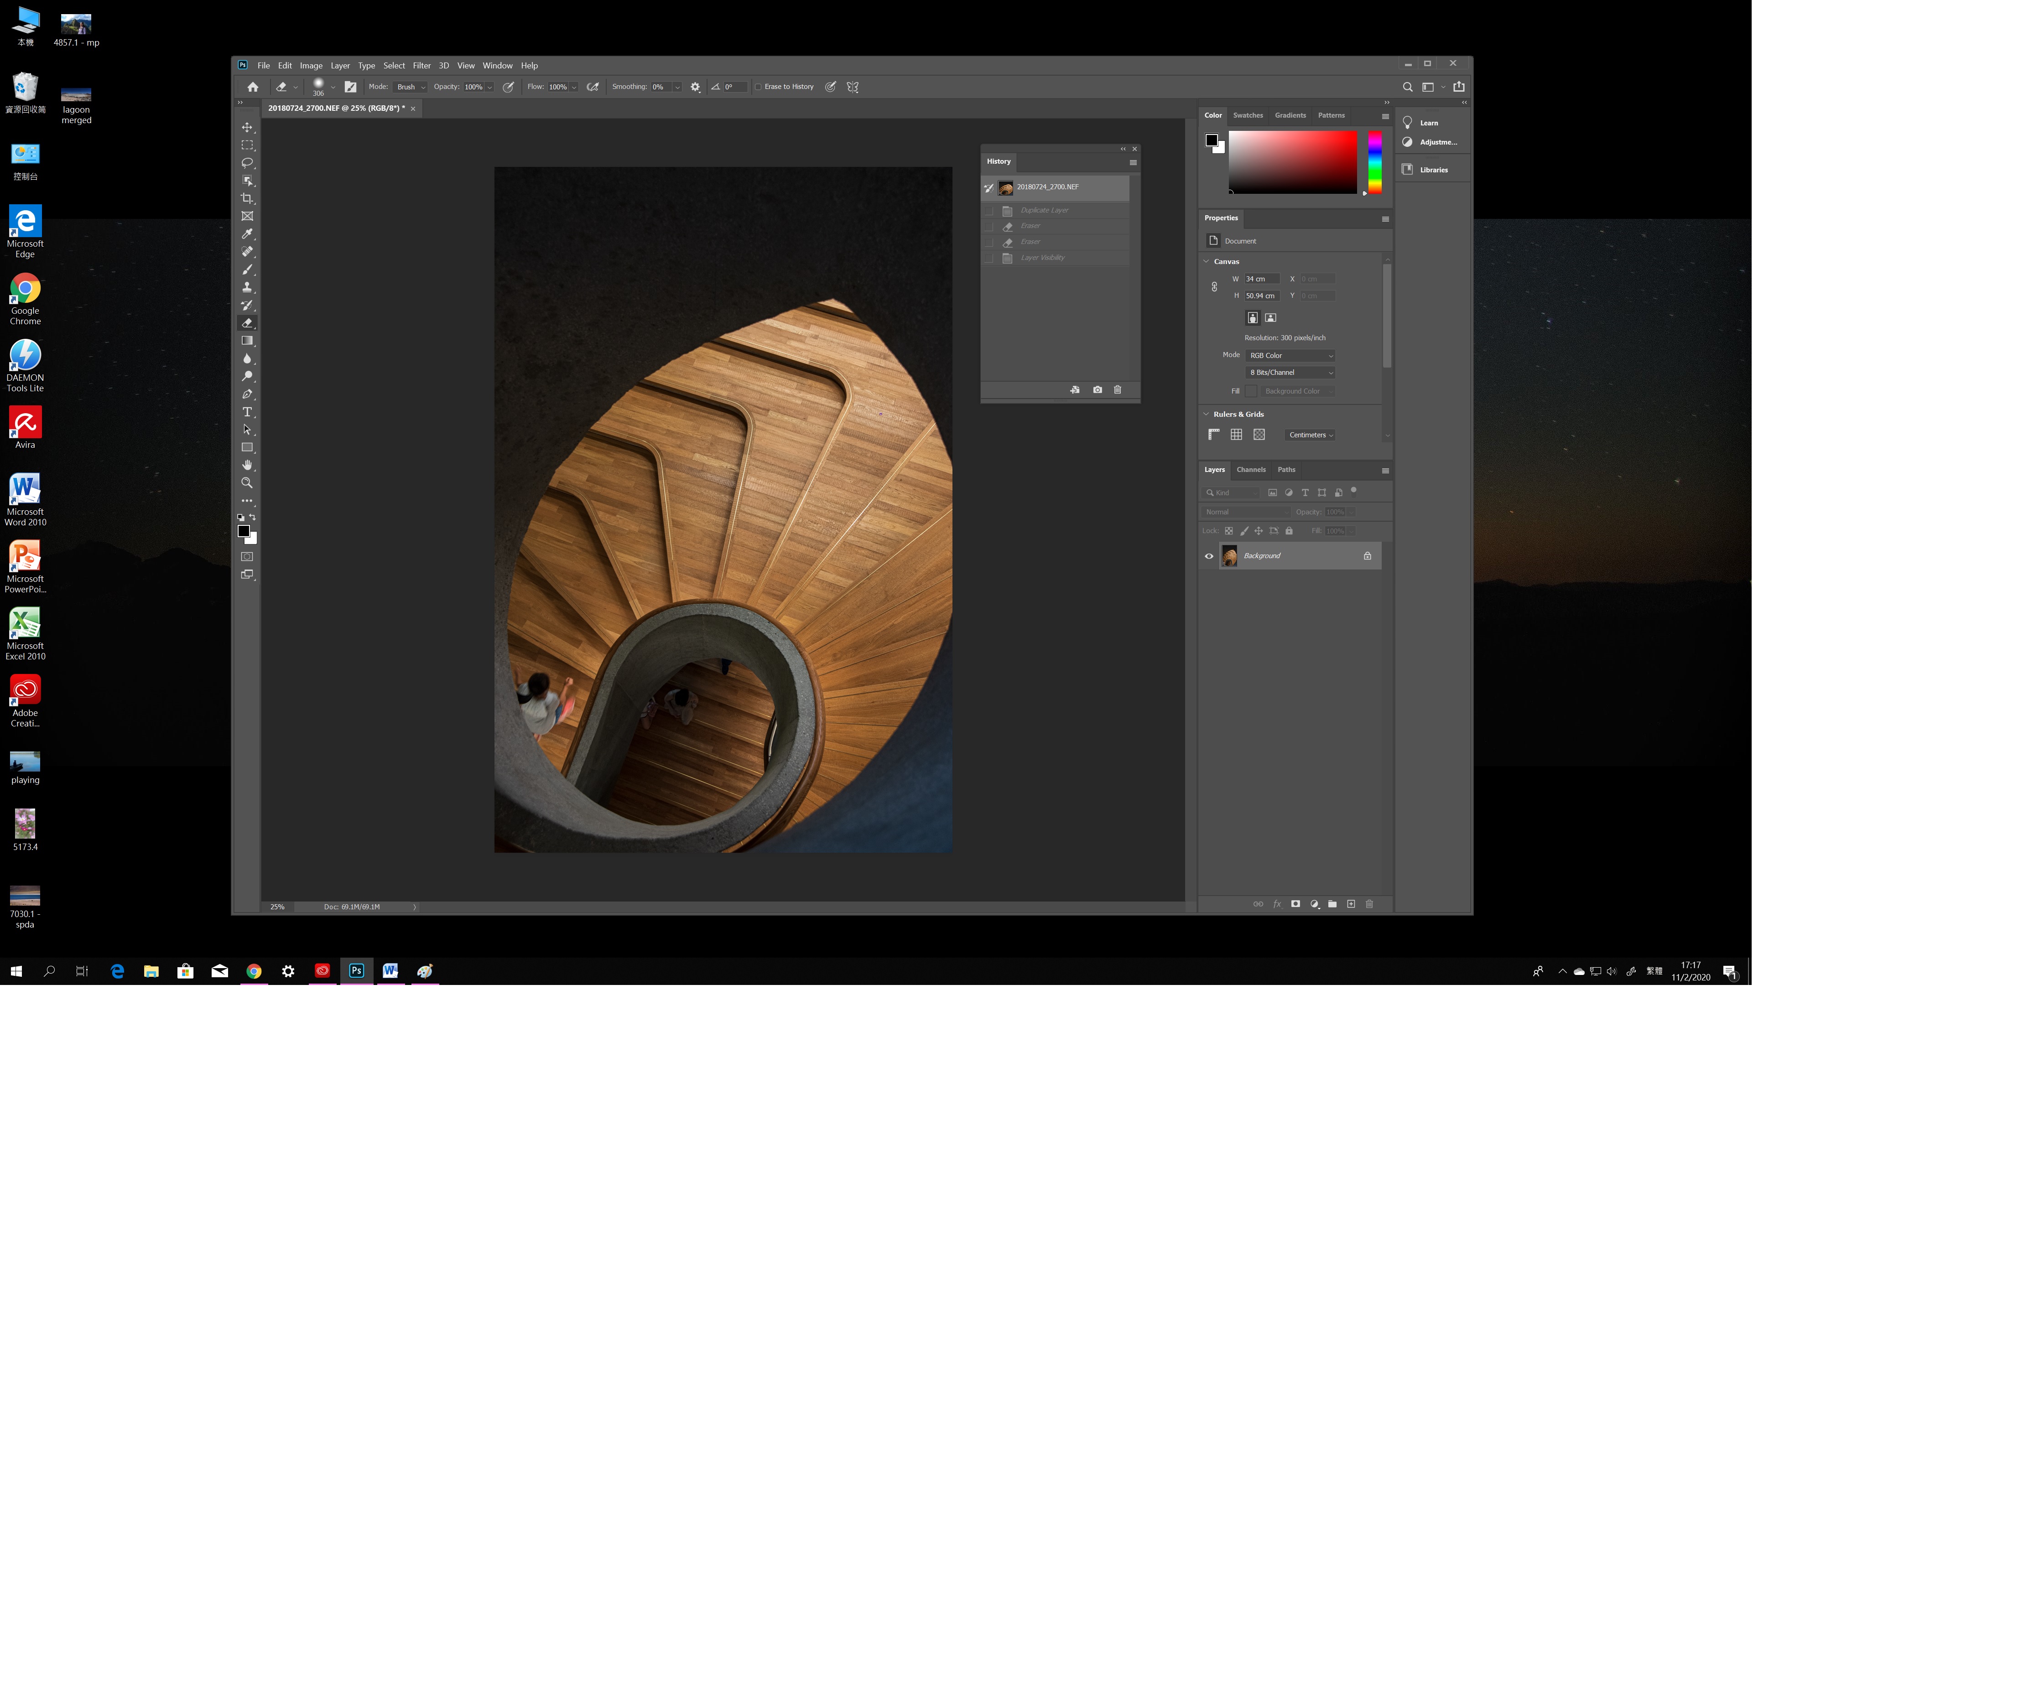Screen dimensions: 2029x1700
Task: Create a new layer in the Layers panel
Action: pyautogui.click(x=1351, y=904)
